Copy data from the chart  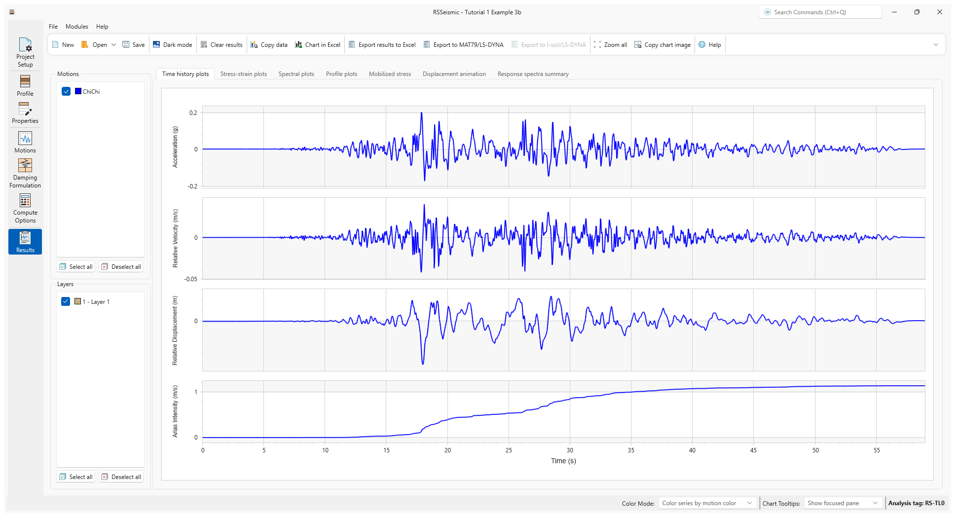click(x=269, y=45)
